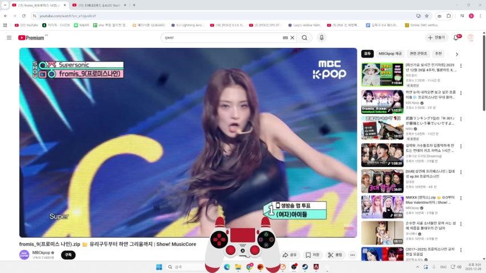Click the youtube.com address bar URL

(68, 16)
